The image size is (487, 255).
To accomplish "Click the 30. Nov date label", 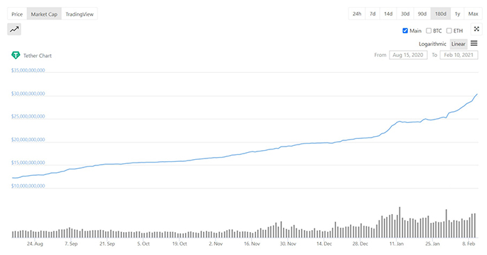I will click(288, 243).
